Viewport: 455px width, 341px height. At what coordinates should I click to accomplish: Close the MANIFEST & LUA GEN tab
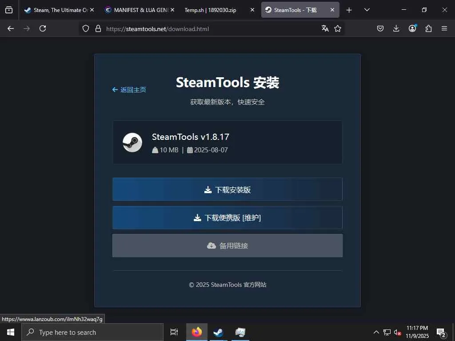click(x=172, y=10)
